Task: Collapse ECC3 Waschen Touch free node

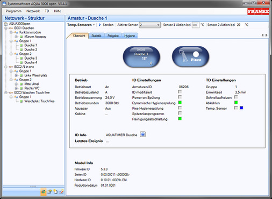Action: tap(6, 93)
